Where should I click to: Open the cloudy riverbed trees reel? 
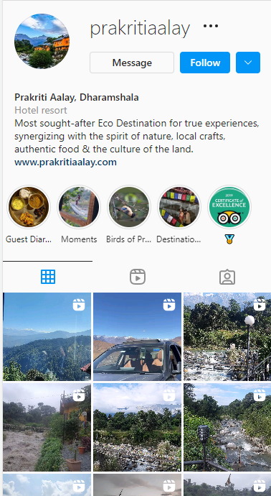tap(137, 428)
